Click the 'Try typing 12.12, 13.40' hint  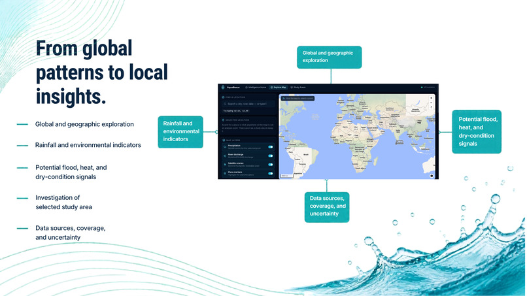click(x=235, y=110)
